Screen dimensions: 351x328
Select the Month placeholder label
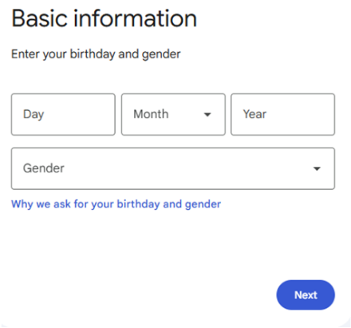tap(151, 114)
